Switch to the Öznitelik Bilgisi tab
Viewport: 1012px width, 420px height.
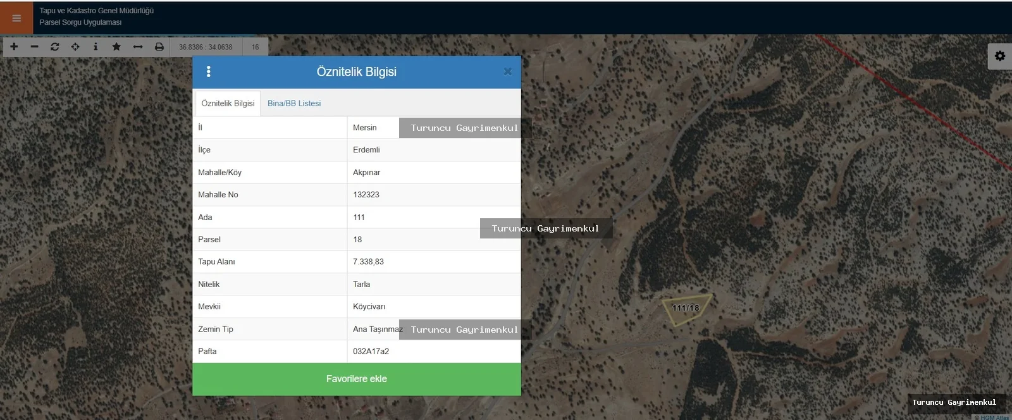(228, 103)
